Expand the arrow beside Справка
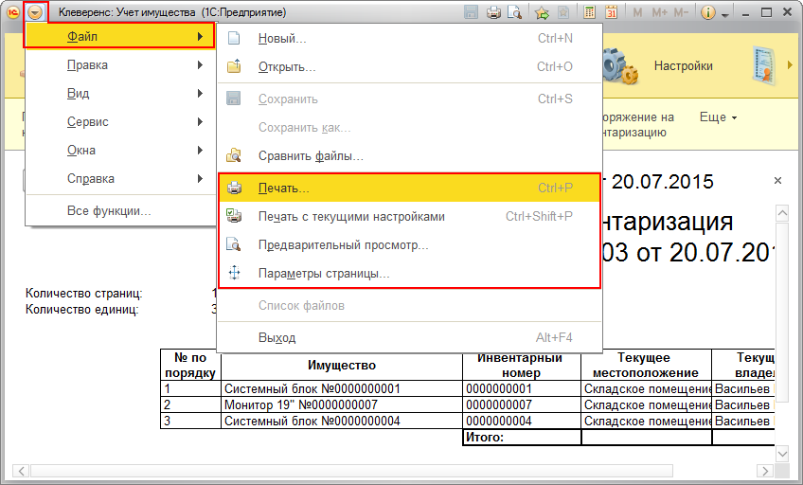 [x=200, y=179]
